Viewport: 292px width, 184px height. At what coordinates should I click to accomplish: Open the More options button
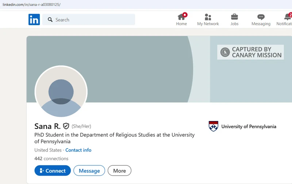point(119,171)
